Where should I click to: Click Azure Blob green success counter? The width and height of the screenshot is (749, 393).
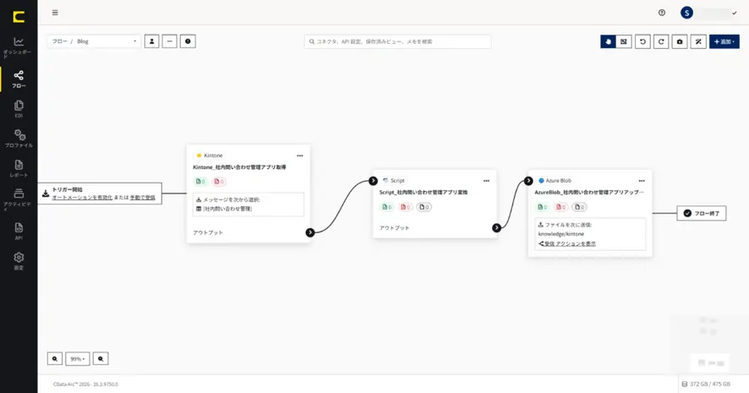pyautogui.click(x=543, y=207)
